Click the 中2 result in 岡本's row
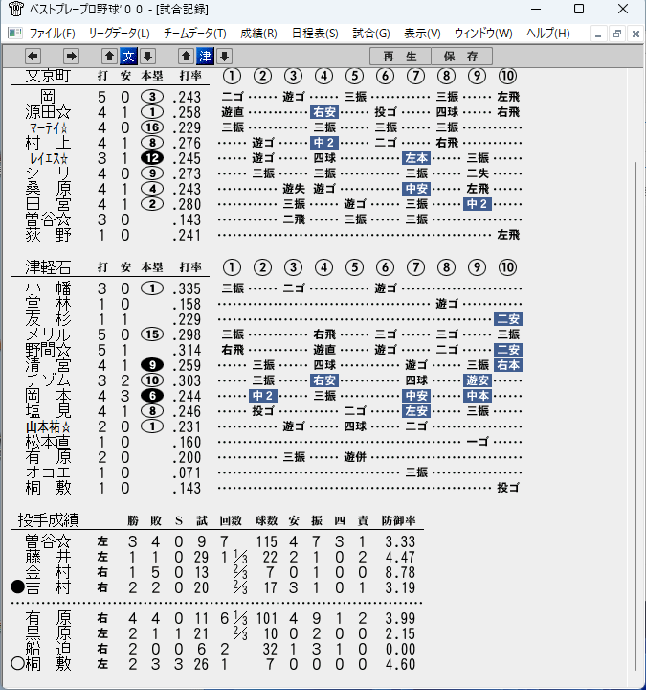 pos(263,396)
